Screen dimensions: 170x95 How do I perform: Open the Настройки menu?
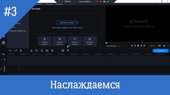(x=39, y=4)
